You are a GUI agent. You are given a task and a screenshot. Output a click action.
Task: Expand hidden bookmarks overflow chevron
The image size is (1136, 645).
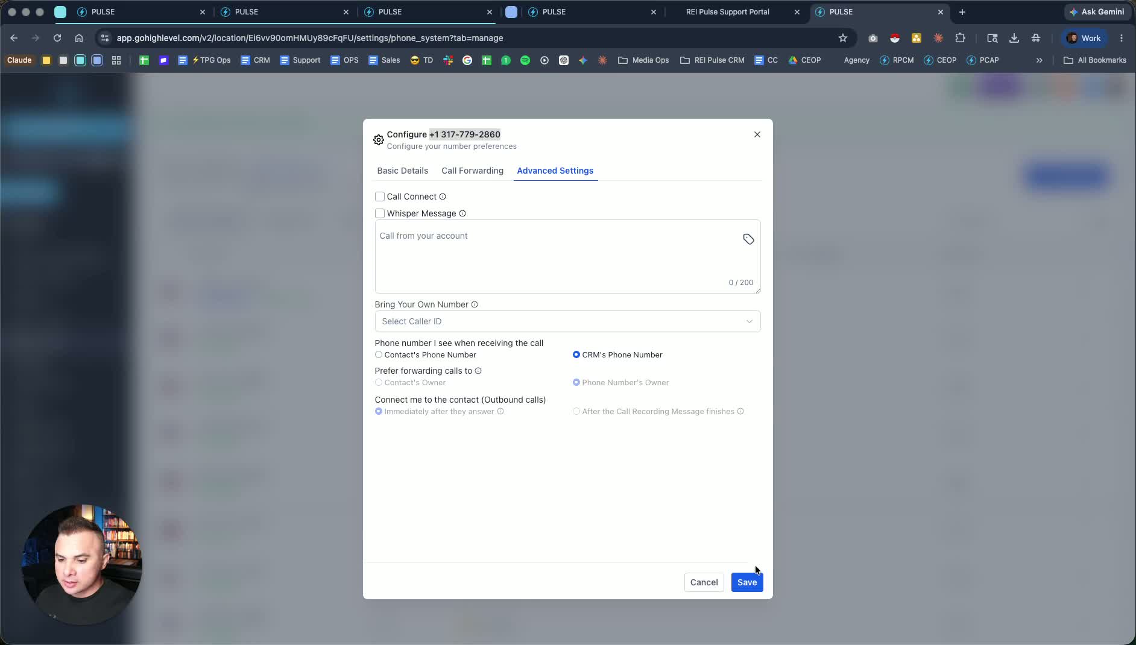[x=1039, y=60]
